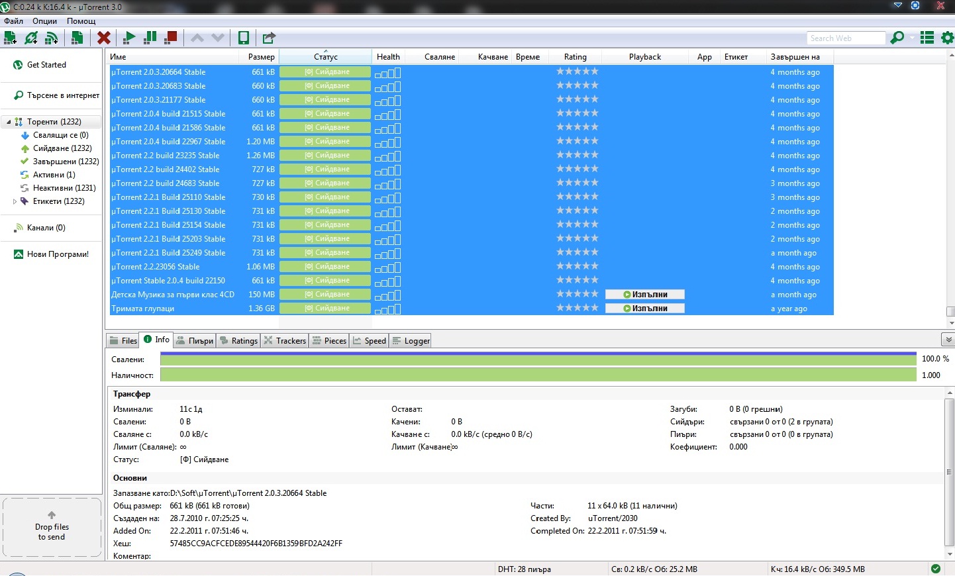Click the download speed status bar entry
The height and width of the screenshot is (576, 955).
[654, 569]
